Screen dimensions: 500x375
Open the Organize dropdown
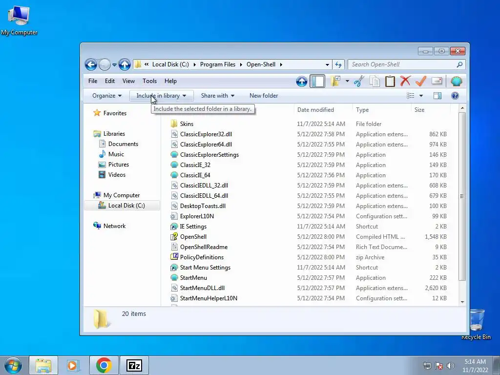click(107, 96)
